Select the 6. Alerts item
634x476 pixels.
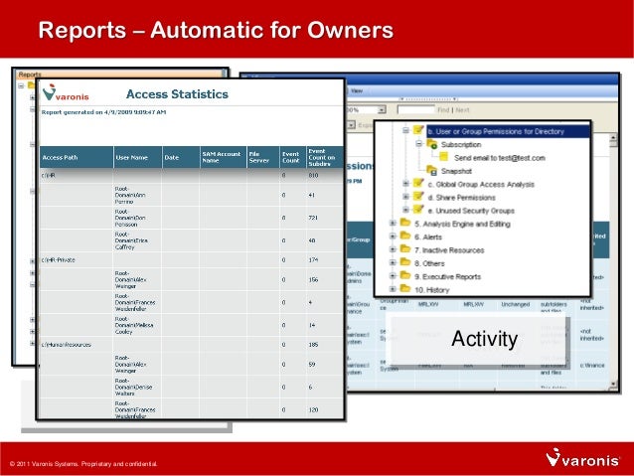(x=428, y=237)
